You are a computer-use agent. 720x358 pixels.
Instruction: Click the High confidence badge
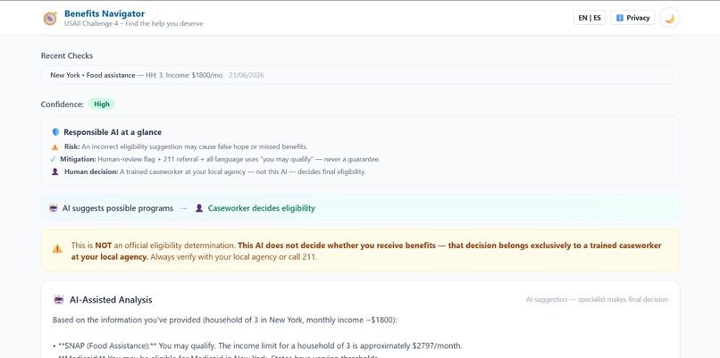[102, 104]
